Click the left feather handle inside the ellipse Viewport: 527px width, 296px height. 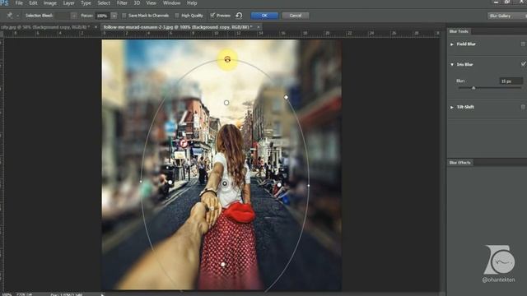coord(170,183)
